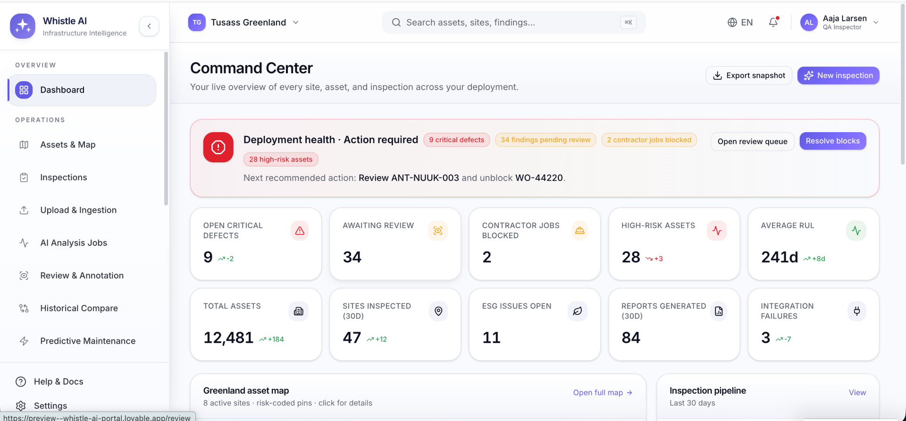
Task: Click the Contractor Jobs Blocked hard-hat icon
Action: pyautogui.click(x=579, y=231)
